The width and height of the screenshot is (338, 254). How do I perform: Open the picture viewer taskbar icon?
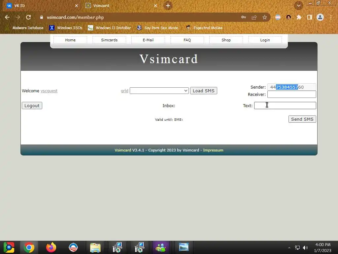[184, 247]
